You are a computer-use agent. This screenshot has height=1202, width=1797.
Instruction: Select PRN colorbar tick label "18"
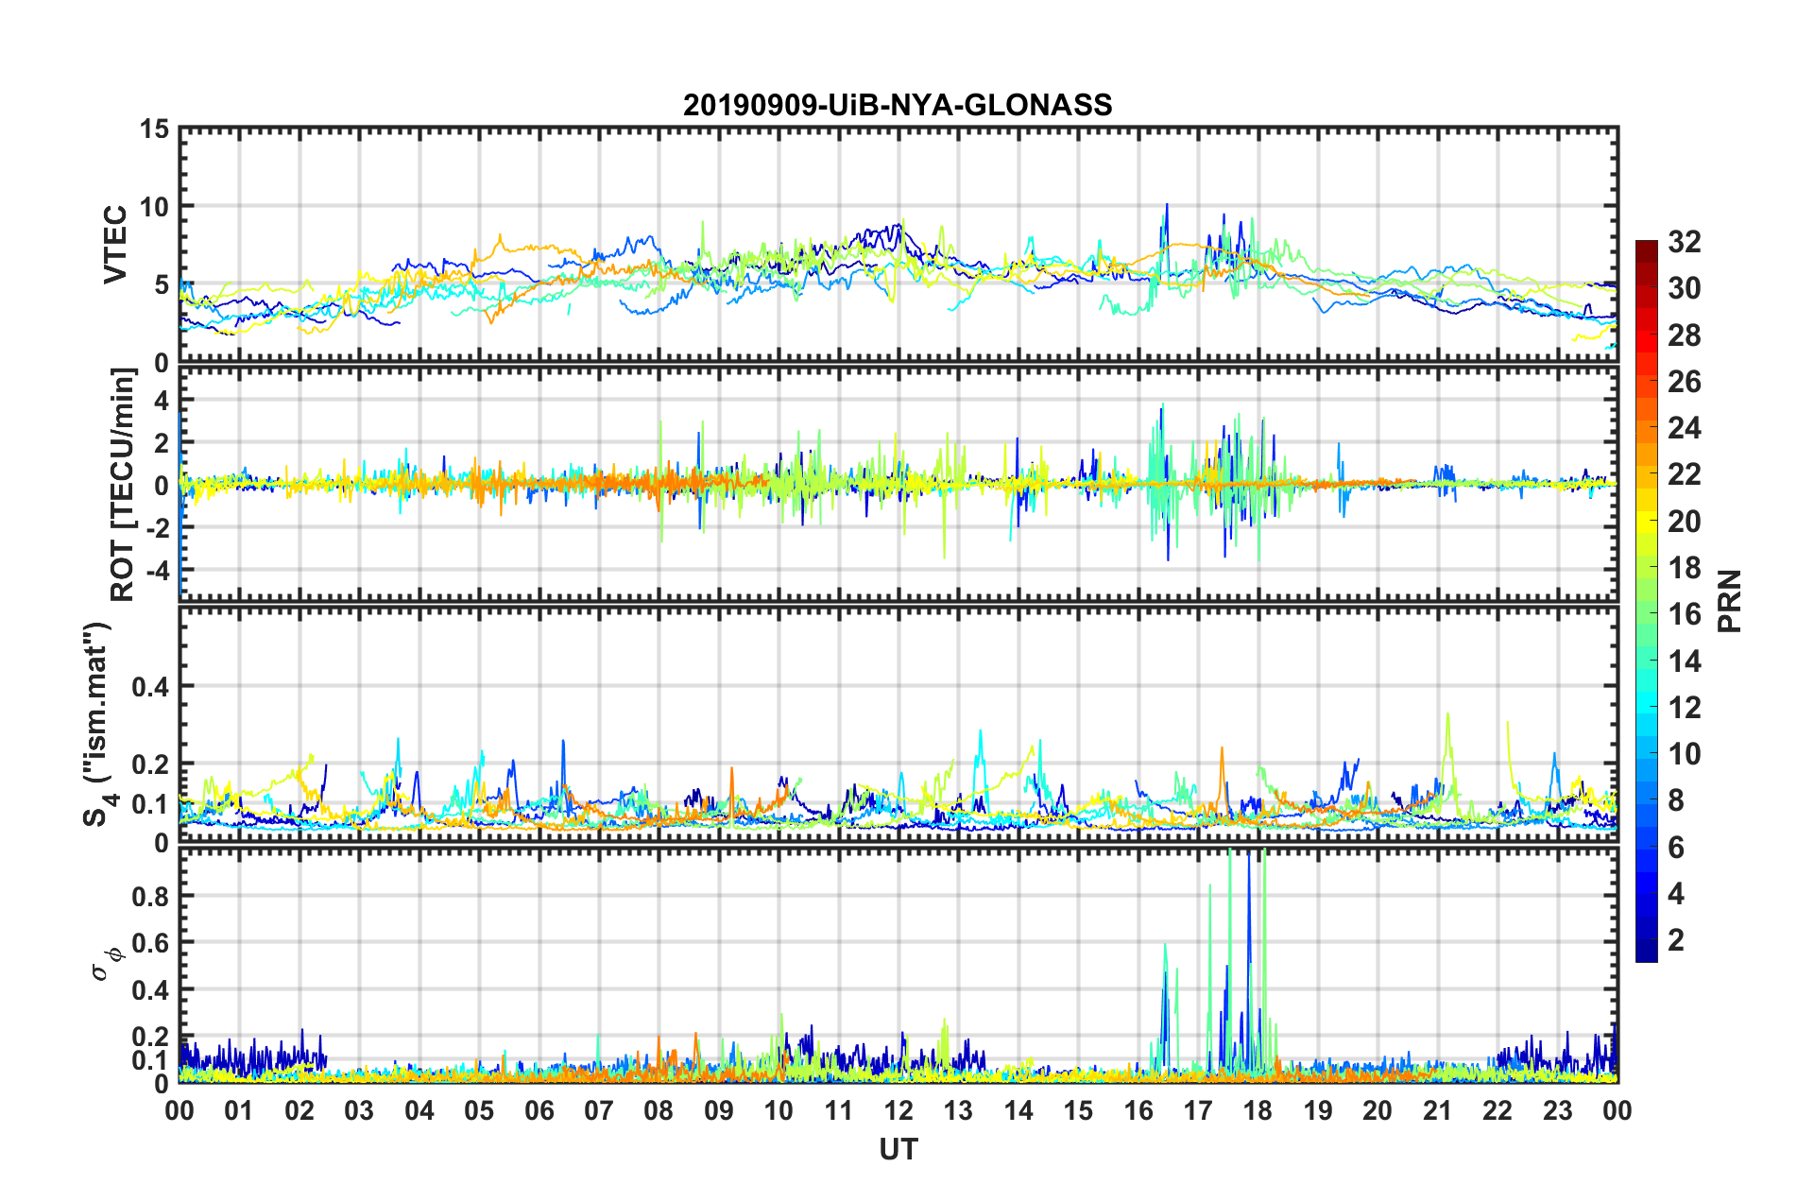click(1684, 568)
